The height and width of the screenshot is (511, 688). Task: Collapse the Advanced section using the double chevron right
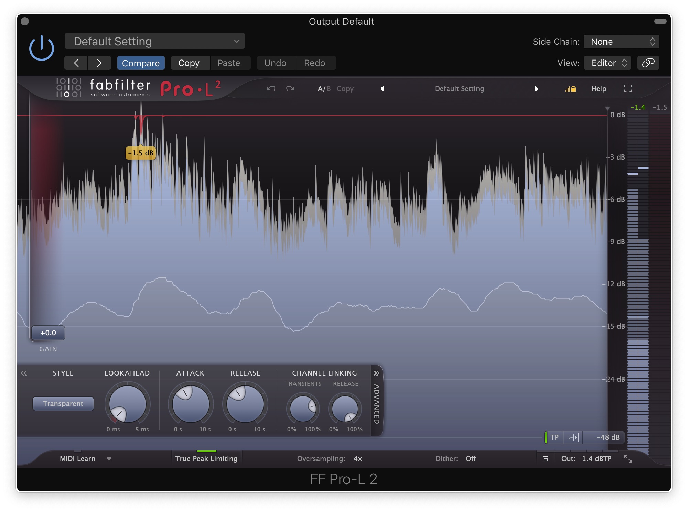(377, 373)
